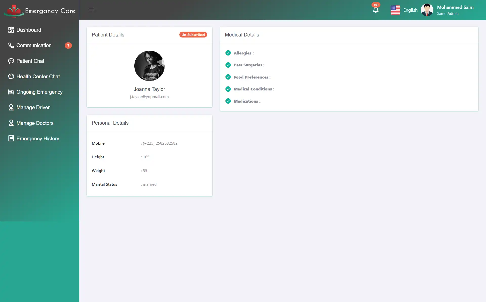Expand the Mohammed Saim profile menu
Viewport: 486px width, 302px height.
pos(455,10)
